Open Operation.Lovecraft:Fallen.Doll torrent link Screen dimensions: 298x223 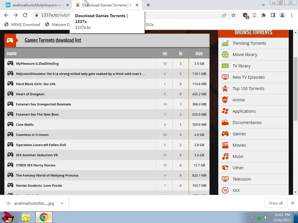(x=41, y=145)
